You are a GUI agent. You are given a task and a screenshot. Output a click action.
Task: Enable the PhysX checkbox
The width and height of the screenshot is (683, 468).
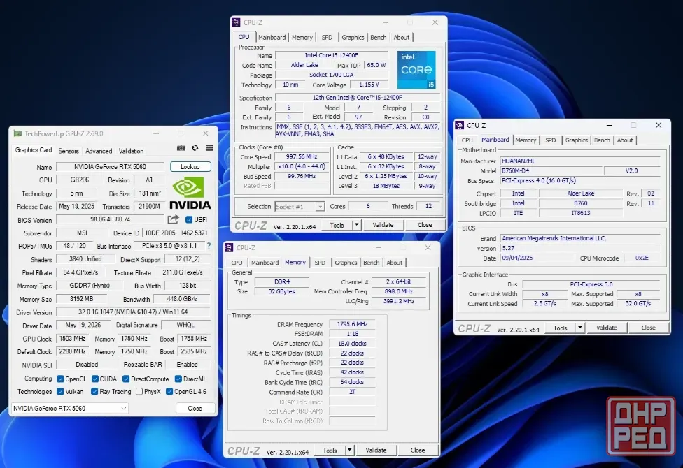139,391
